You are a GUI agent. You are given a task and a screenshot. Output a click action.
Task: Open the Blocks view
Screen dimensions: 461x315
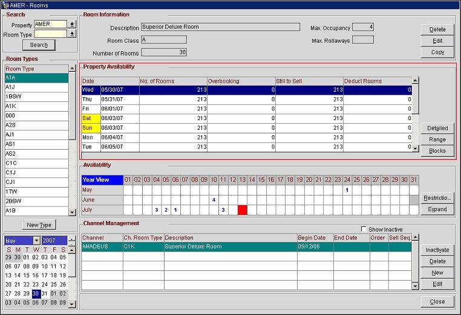pos(437,151)
